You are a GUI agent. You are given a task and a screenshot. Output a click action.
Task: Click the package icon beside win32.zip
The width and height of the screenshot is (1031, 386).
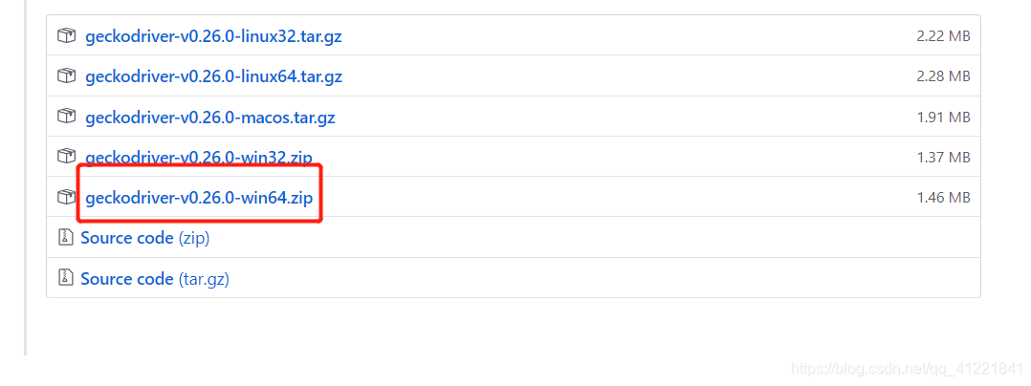[x=66, y=157]
